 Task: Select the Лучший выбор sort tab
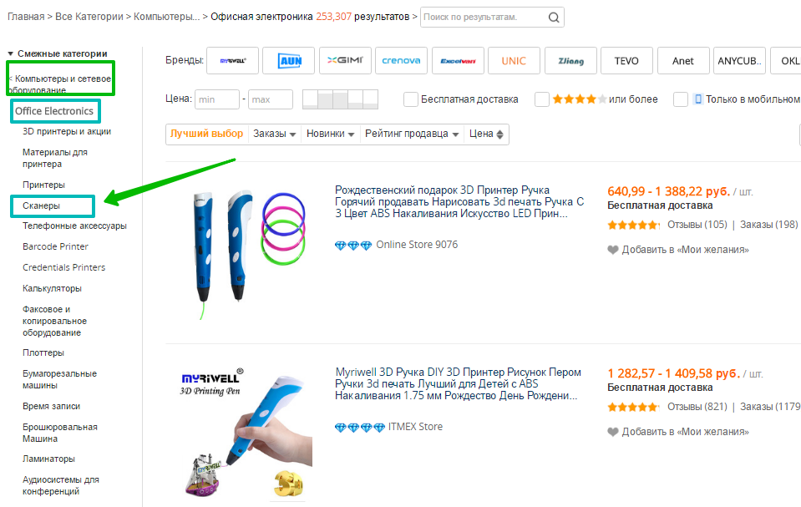[206, 134]
